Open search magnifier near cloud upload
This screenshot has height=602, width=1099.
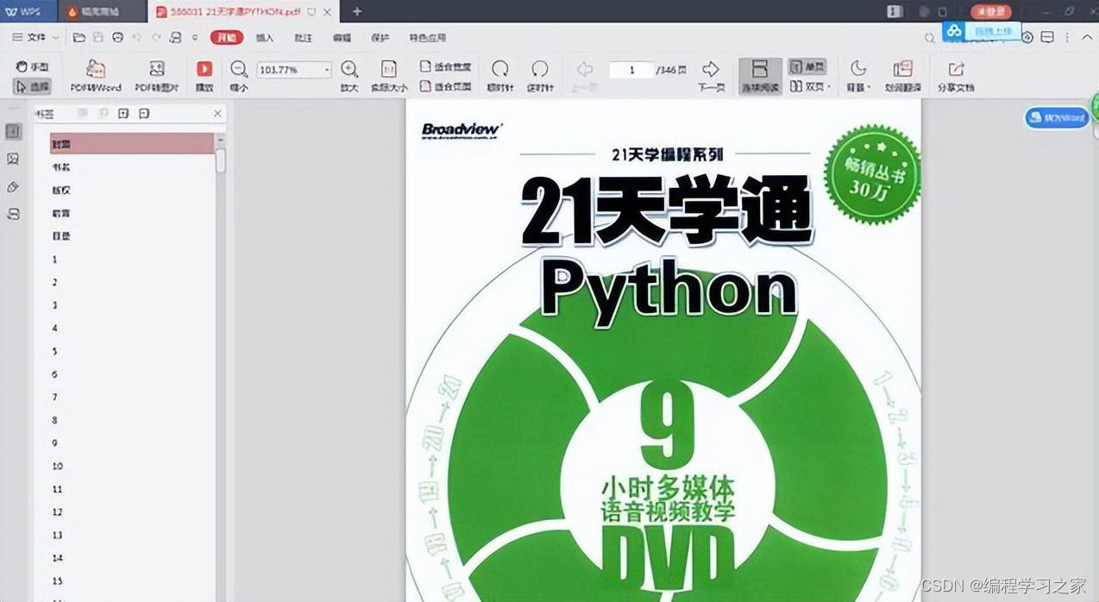point(930,38)
